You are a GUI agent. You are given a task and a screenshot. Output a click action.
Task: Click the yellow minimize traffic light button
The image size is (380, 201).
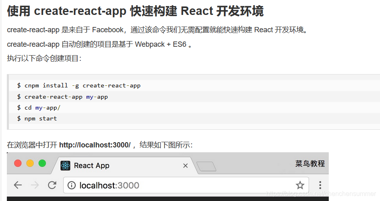tap(30, 163)
